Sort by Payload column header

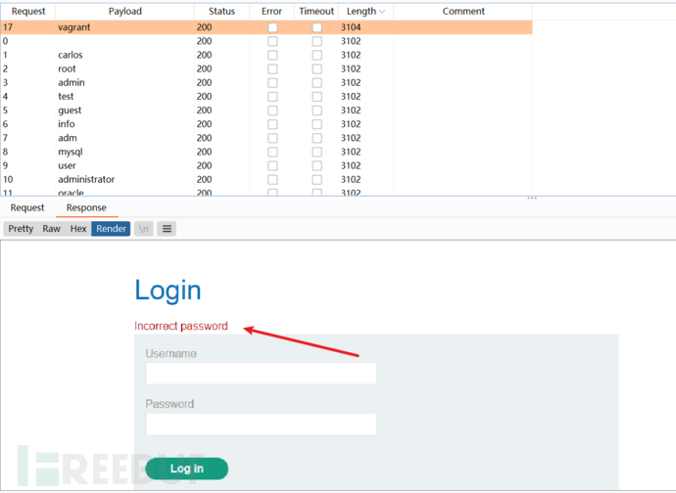click(125, 11)
